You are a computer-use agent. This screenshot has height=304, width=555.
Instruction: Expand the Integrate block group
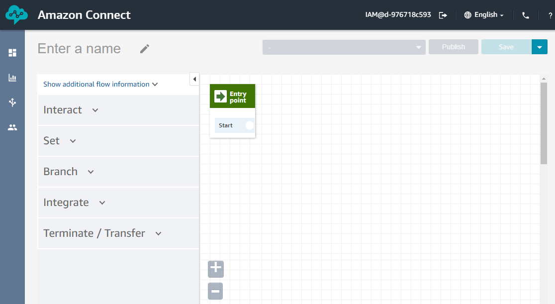click(118, 203)
